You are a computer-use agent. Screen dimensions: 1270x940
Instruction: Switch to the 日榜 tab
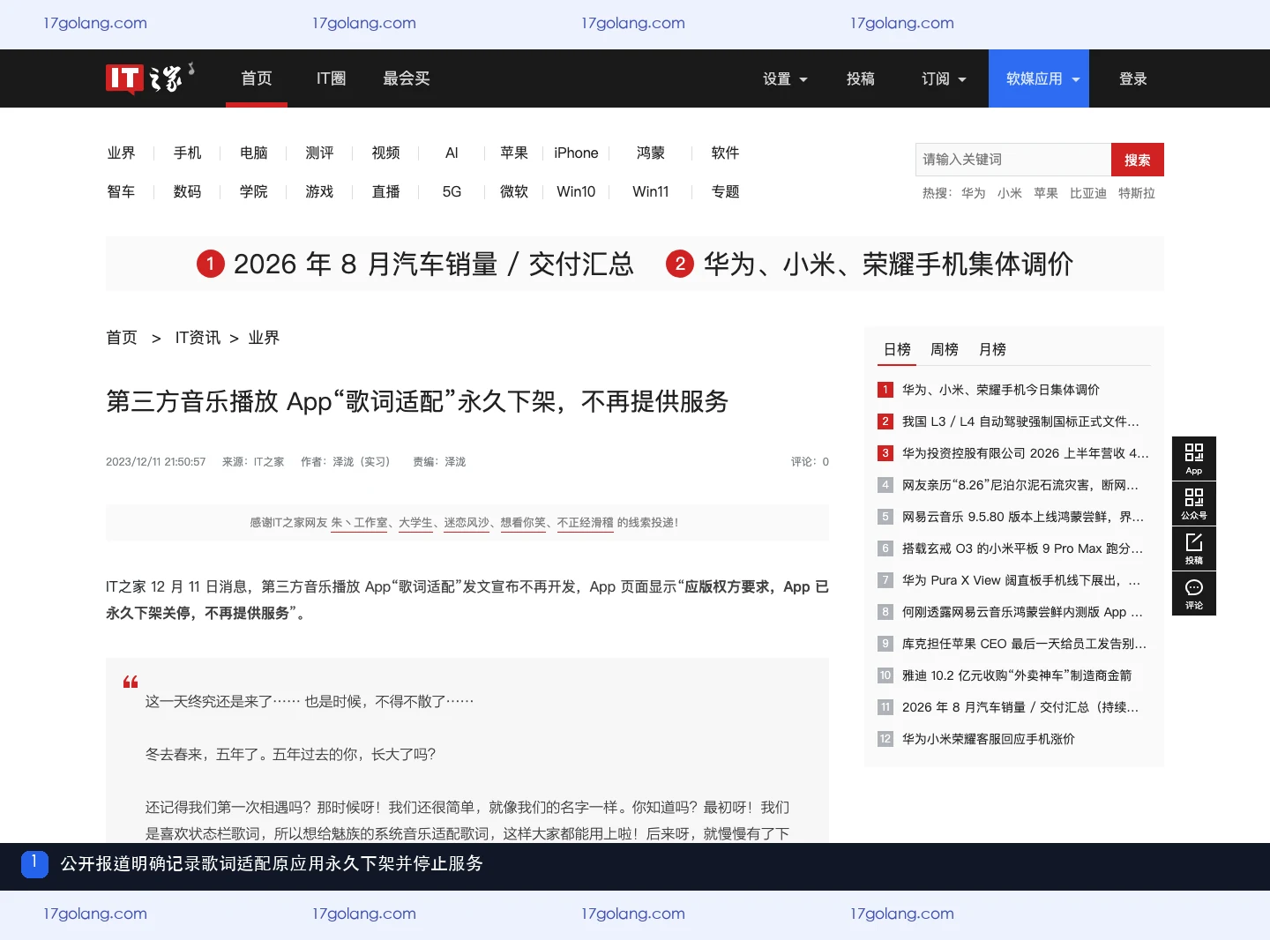point(898,349)
